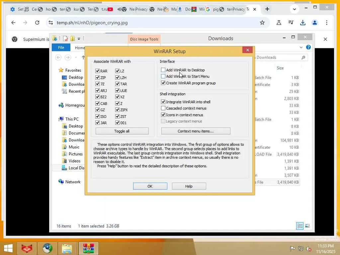Image resolution: width=340 pixels, height=255 pixels.
Task: Toggle Integrate WinRAR into shell
Action: (x=163, y=102)
